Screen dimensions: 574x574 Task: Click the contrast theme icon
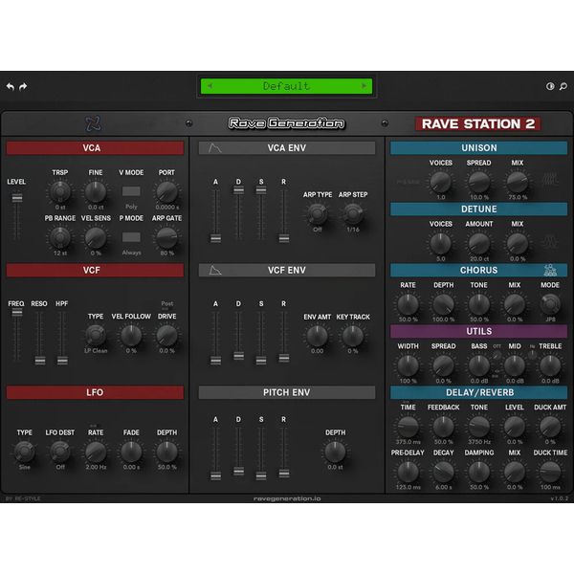[x=549, y=86]
